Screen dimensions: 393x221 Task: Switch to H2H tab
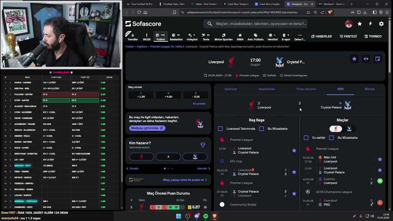point(340,89)
